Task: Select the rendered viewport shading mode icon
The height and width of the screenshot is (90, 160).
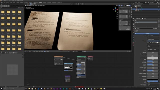Action: click(130, 5)
